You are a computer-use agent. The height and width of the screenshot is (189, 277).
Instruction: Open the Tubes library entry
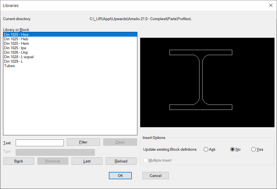(70, 66)
